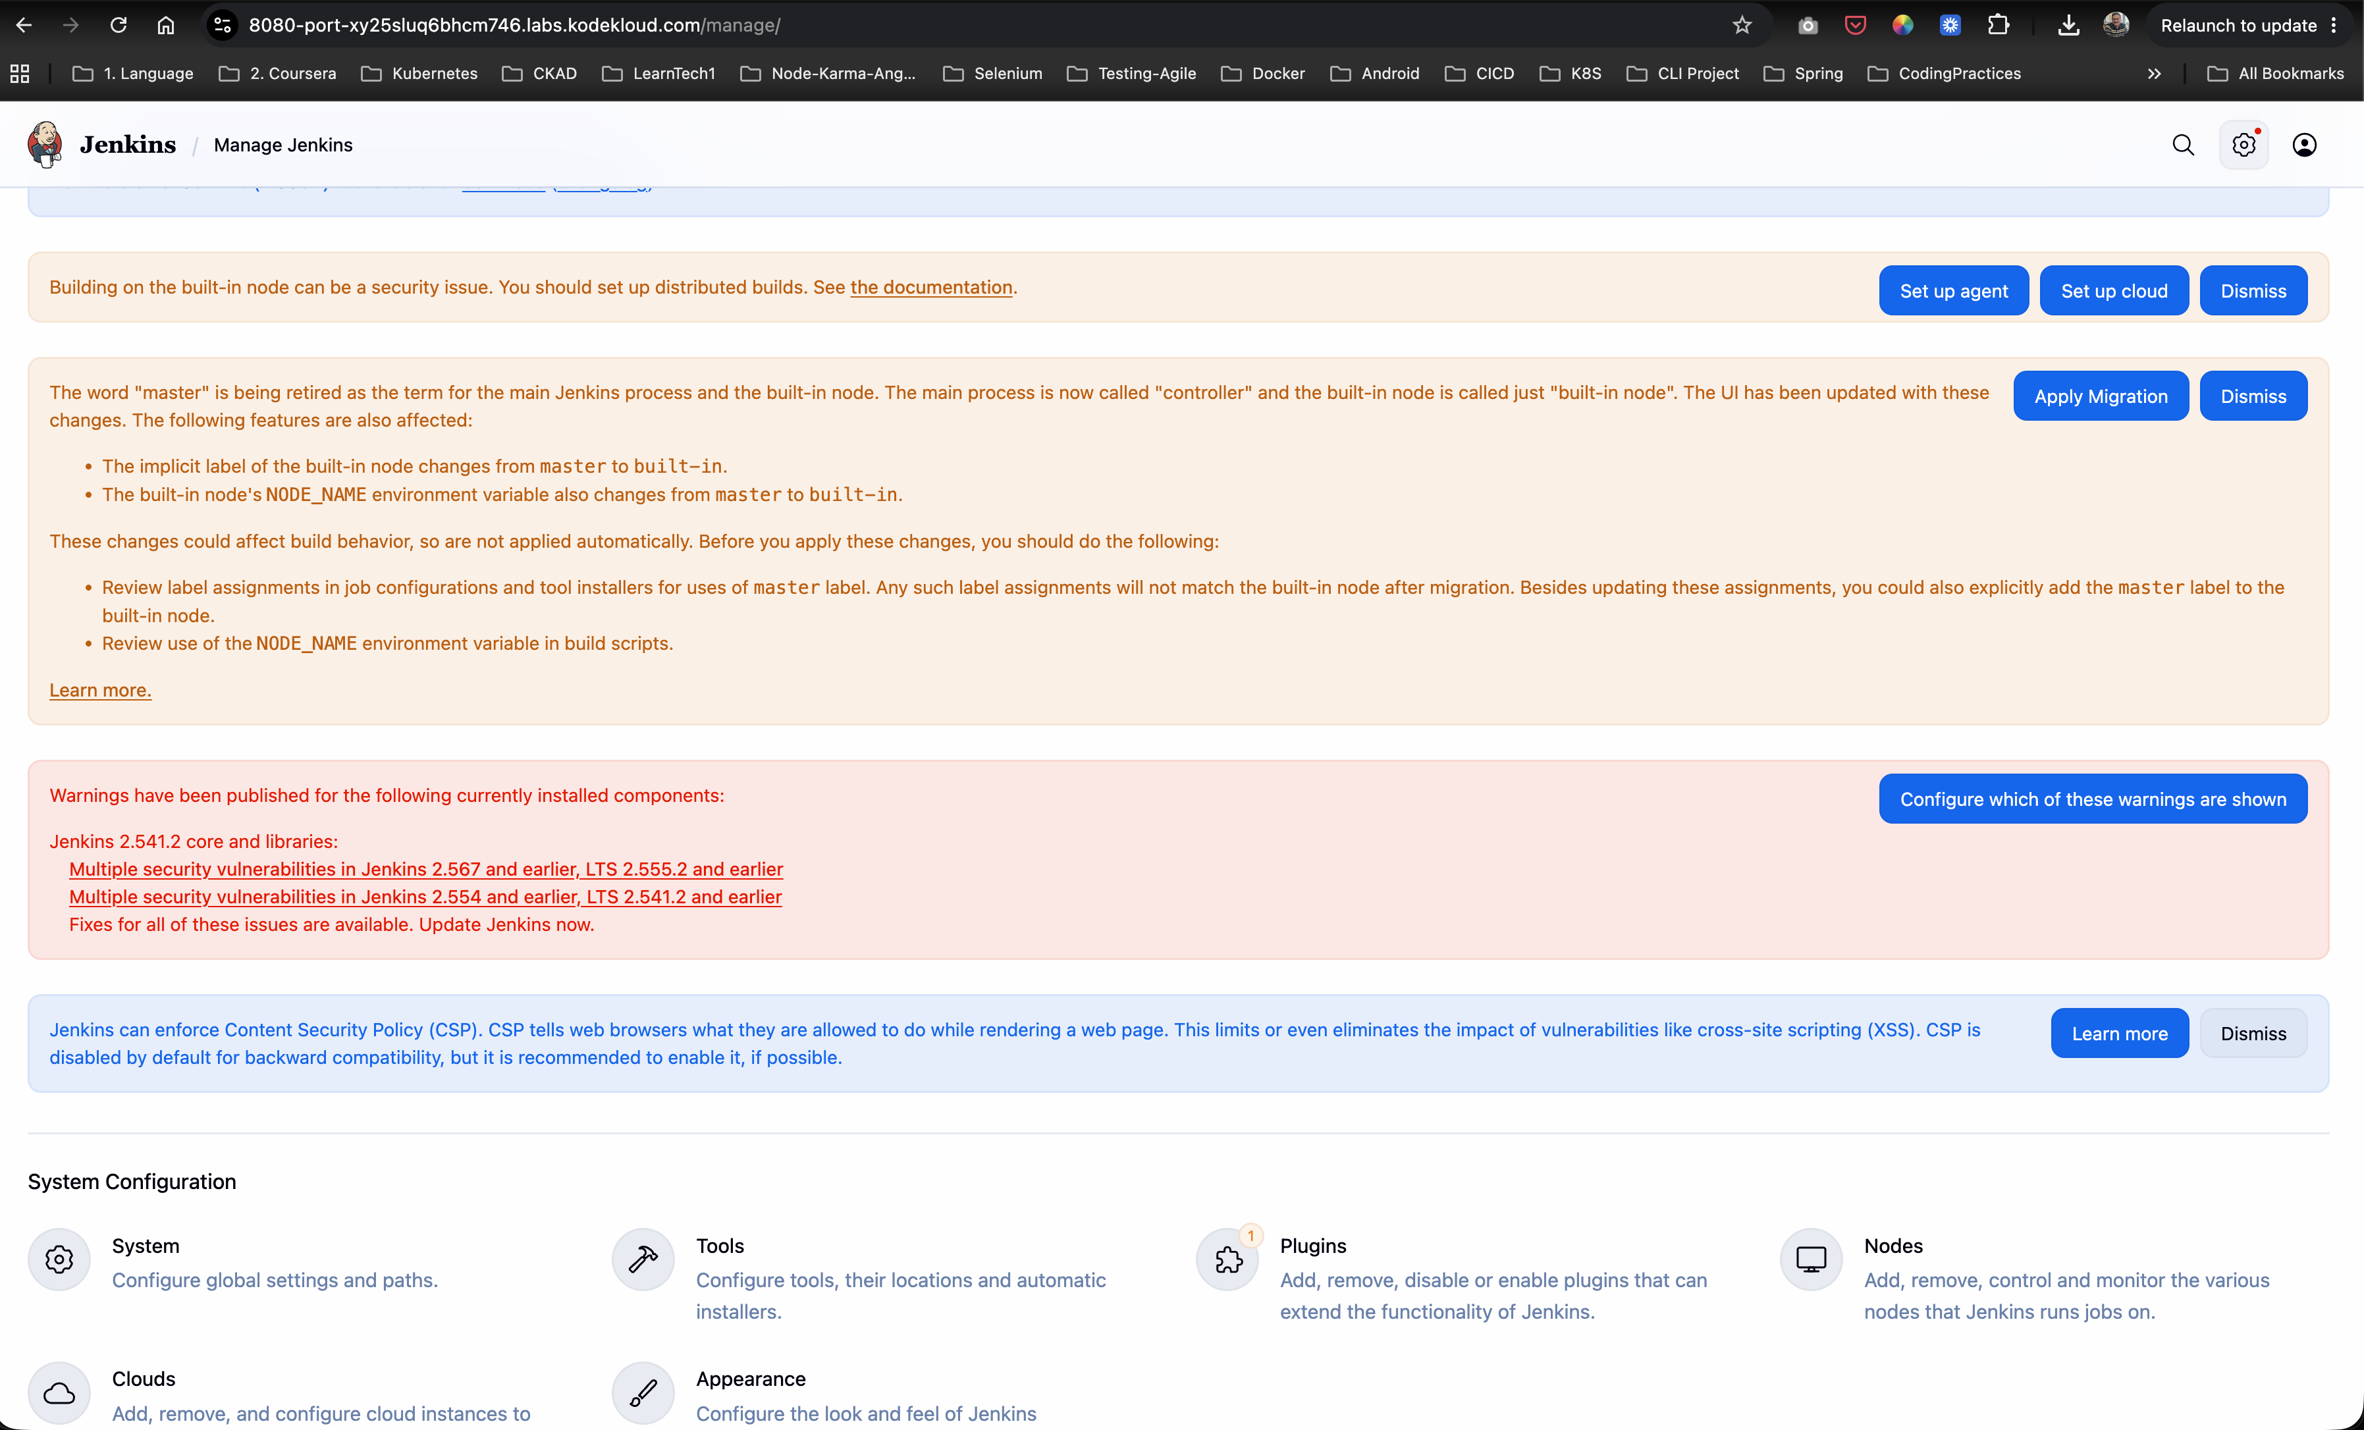Open the Manage Jenkins gear icon in header
The image size is (2364, 1430).
click(x=2243, y=145)
